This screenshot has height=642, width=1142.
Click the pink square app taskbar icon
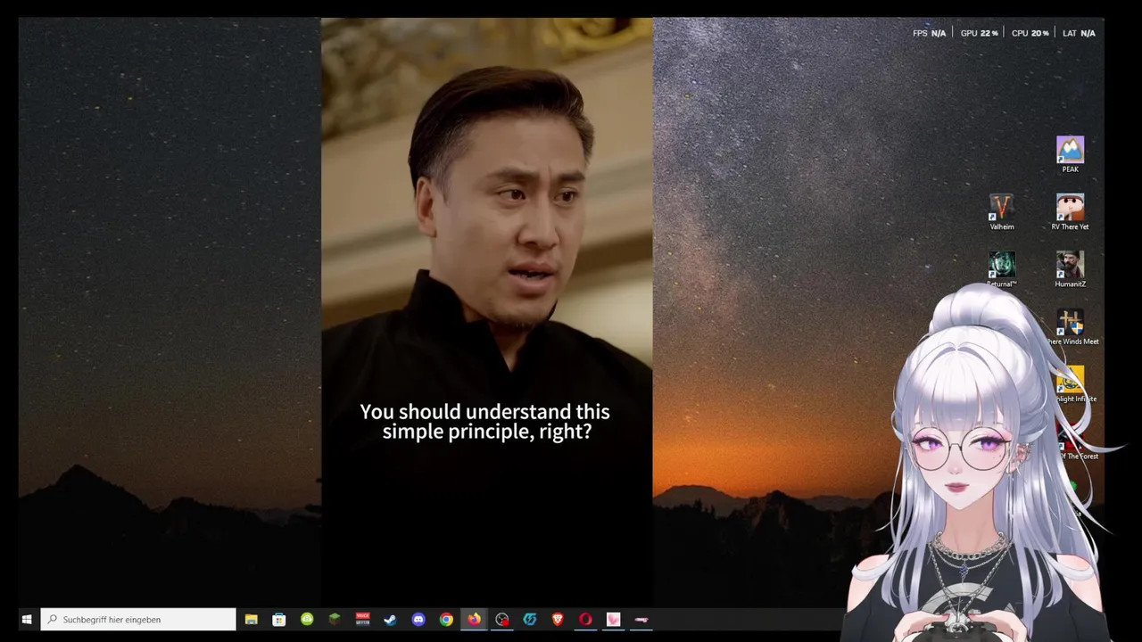pyautogui.click(x=613, y=619)
